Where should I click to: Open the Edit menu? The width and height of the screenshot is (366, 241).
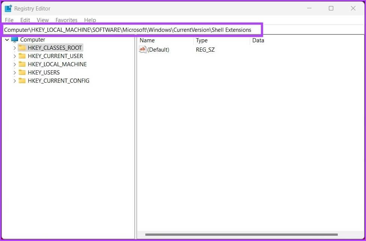[x=25, y=20]
